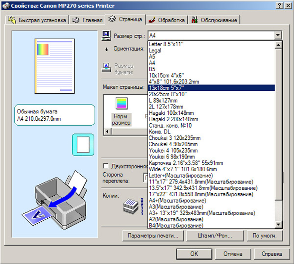The image size is (294, 264).
Task: Choose Hagaki 2 200x148mm
Action: 212,119
